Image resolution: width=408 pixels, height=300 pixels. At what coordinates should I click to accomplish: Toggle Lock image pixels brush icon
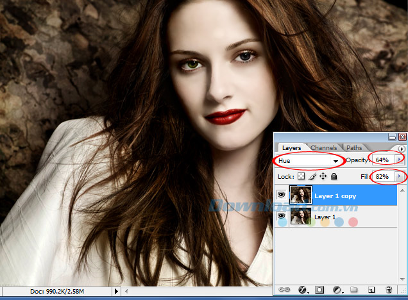tap(312, 176)
